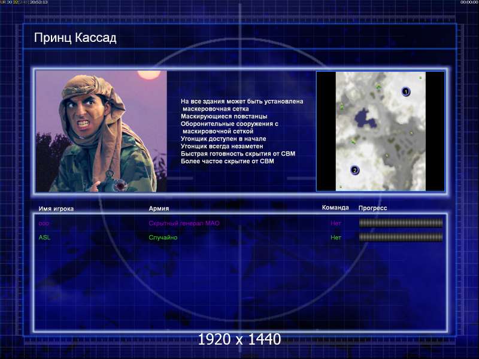Click Prince Kassad's portrait image
Screen dimensions: 479x359
pyautogui.click(x=101, y=131)
